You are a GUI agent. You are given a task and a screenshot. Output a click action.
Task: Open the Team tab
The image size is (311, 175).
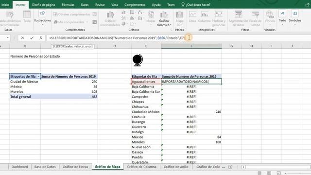171,4
